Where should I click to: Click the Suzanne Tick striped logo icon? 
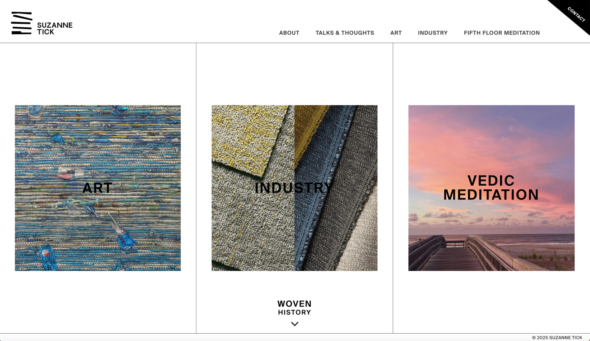pyautogui.click(x=22, y=23)
